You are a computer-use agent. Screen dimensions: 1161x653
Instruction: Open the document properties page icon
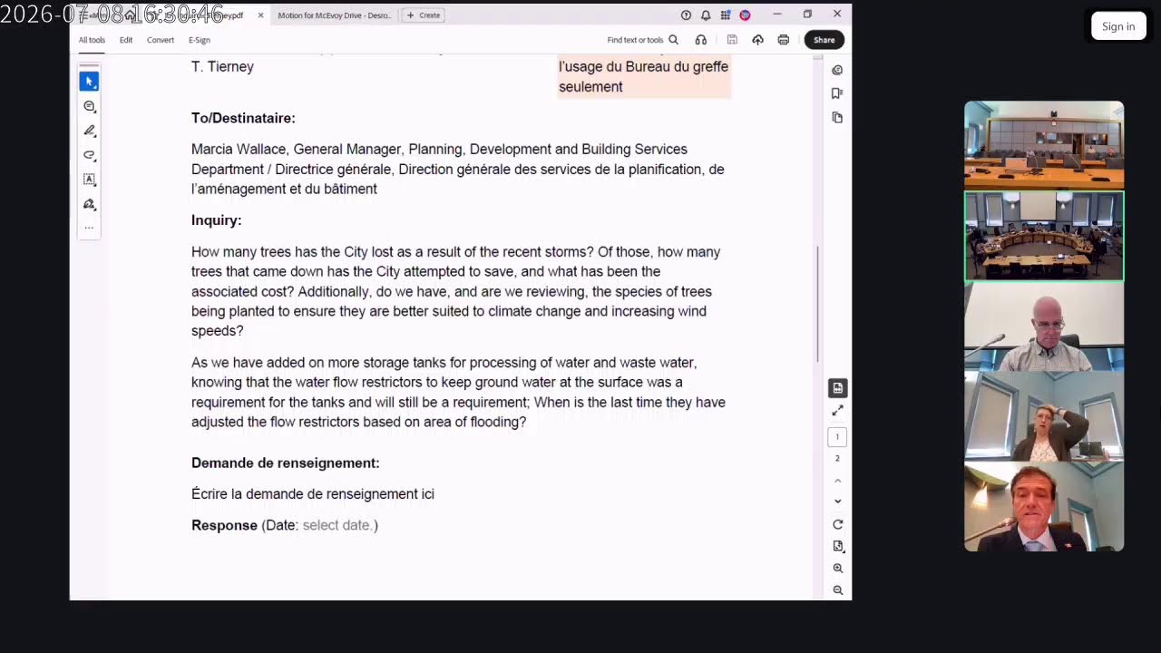837,546
